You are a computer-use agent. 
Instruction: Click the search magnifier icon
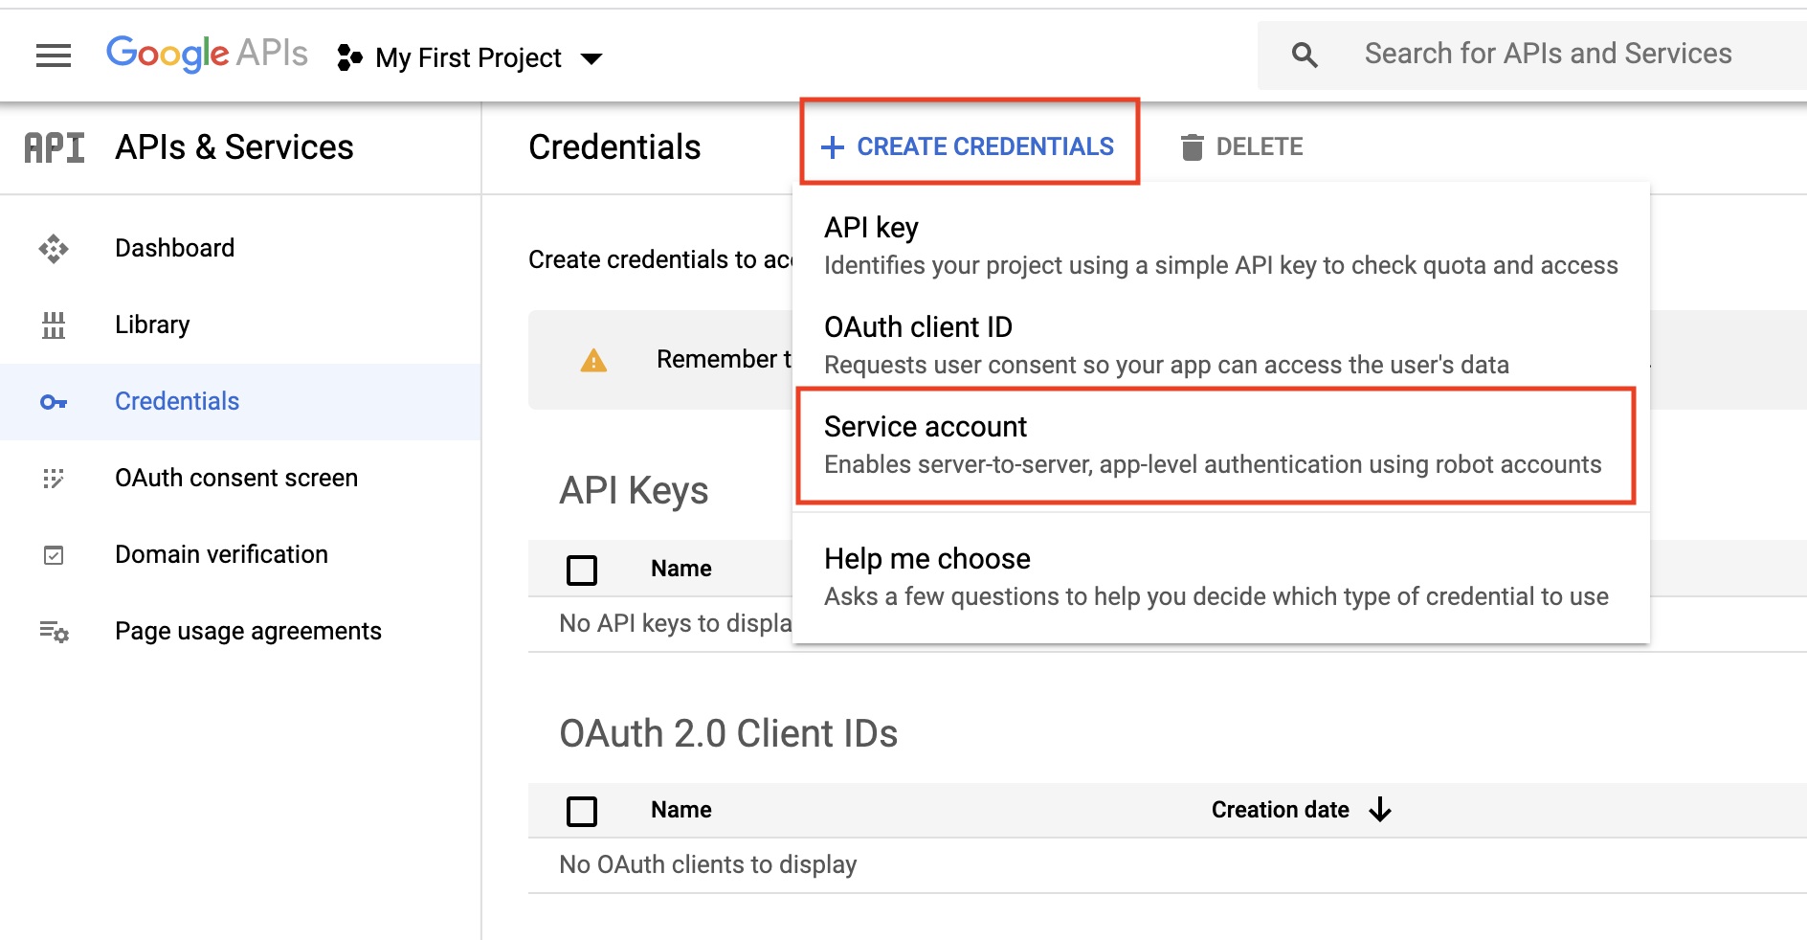[x=1304, y=54]
